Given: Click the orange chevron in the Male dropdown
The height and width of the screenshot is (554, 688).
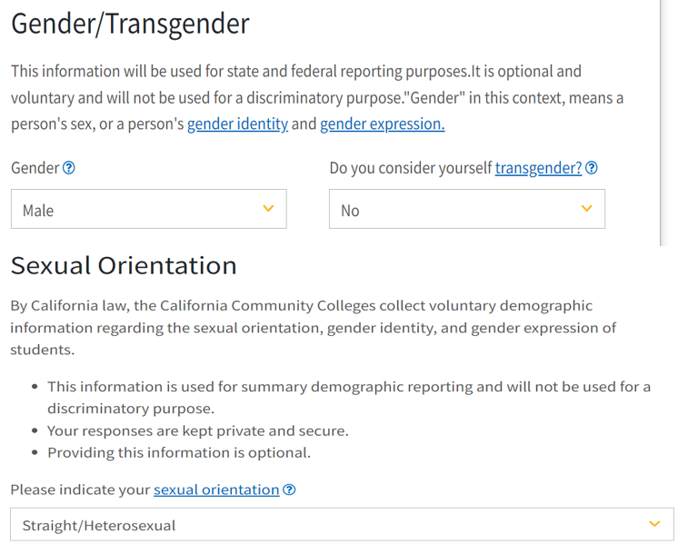Looking at the screenshot, I should tap(268, 209).
